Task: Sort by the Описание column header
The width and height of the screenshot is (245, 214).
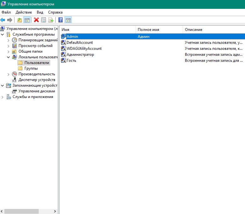Action: tap(214, 30)
